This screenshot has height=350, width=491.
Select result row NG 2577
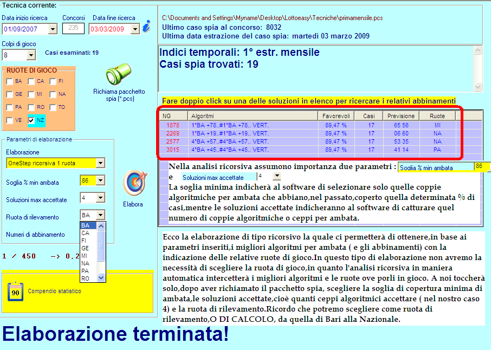point(307,141)
